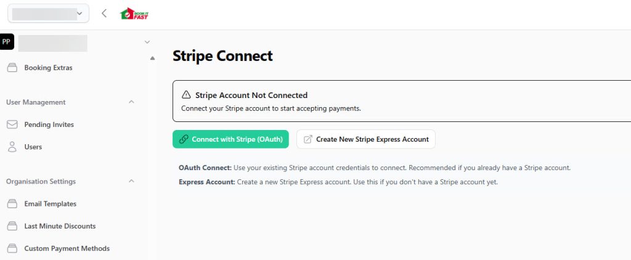Click Create New Stripe Express Account
Screen dimensions: 631x260
(x=366, y=139)
